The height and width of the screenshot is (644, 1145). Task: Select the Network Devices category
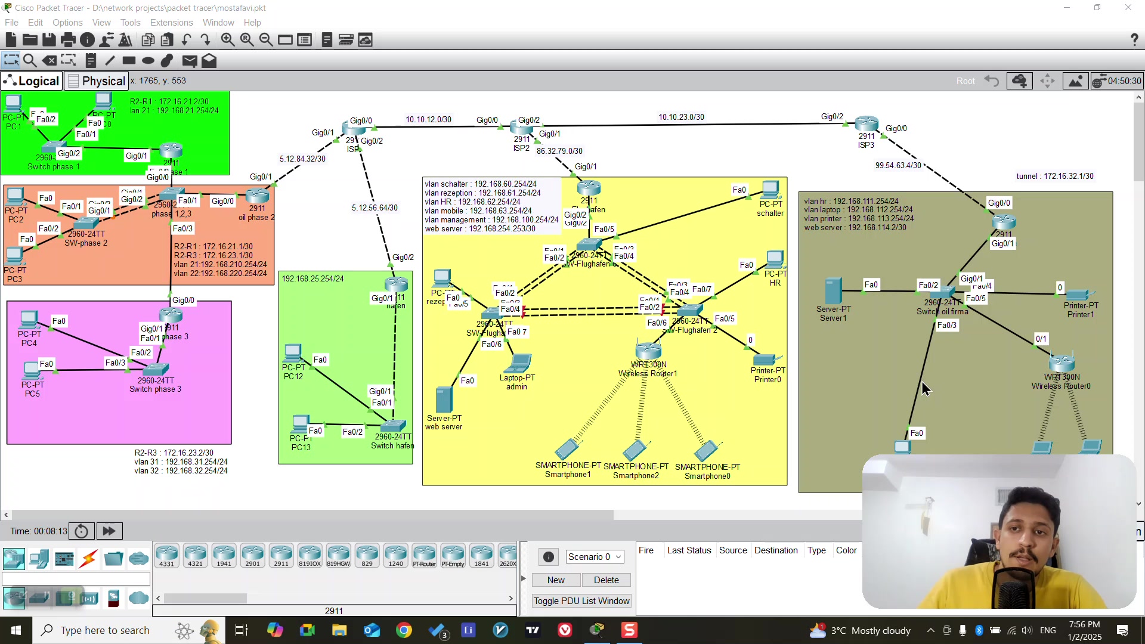click(x=14, y=559)
